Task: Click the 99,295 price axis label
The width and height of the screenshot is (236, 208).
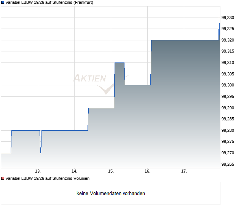Action: [228, 96]
